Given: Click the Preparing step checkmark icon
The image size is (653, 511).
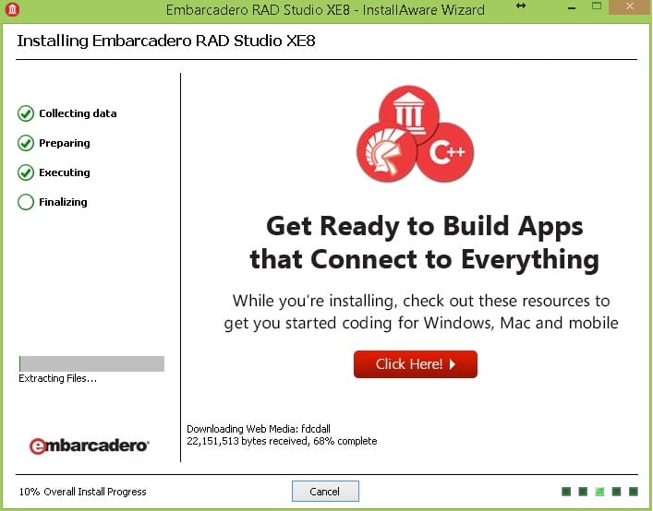Looking at the screenshot, I should click(26, 143).
